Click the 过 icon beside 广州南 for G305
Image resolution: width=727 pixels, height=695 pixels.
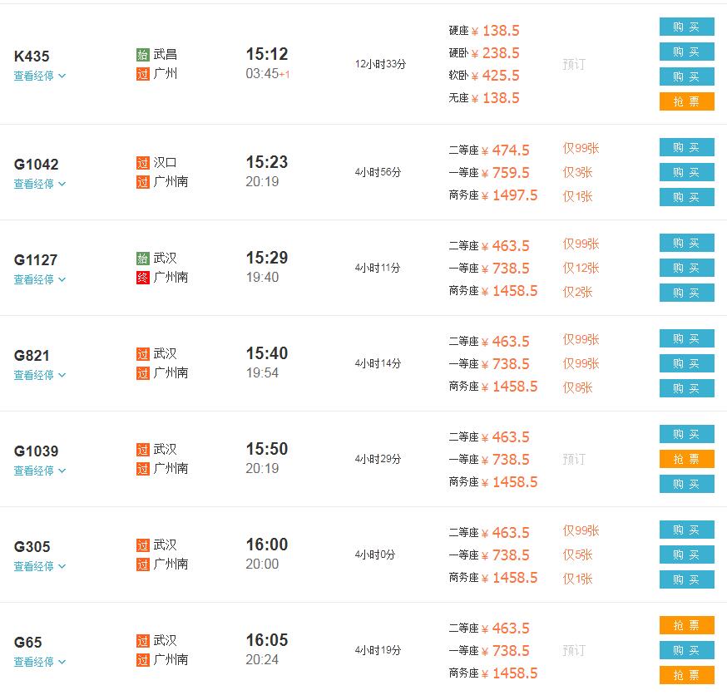coord(143,564)
